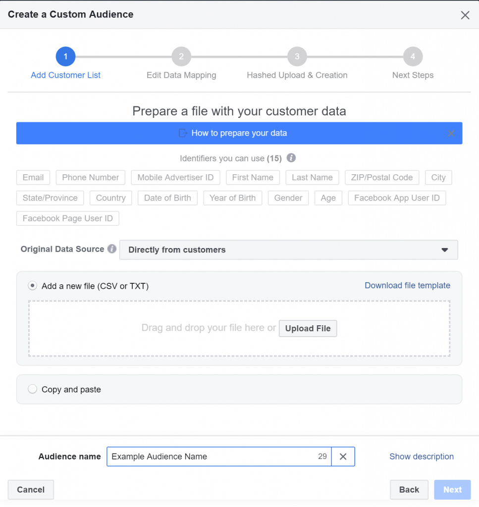Click step 4 circle for Next Steps
479x507 pixels.
coord(413,56)
